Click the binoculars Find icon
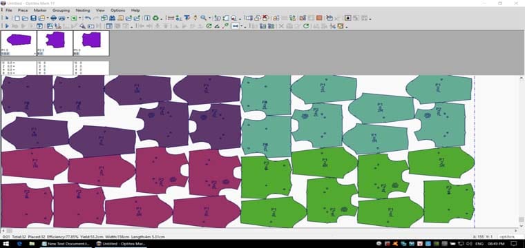The image size is (525, 248). point(112,18)
